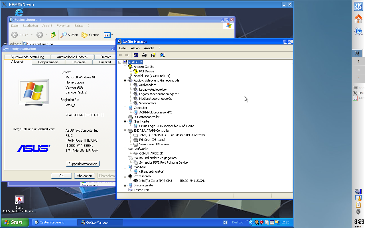Image resolution: width=365 pixels, height=228 pixels.
Task: Select the PCI Device tree entry
Action: (146, 71)
